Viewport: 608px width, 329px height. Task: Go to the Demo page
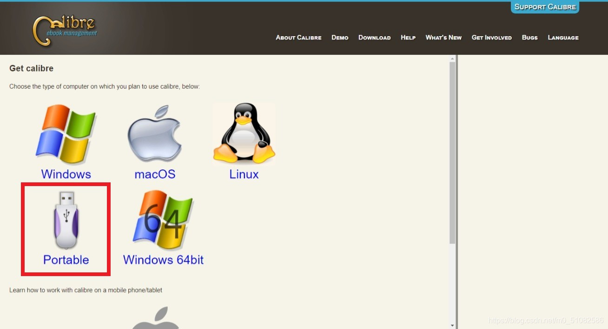click(x=340, y=38)
